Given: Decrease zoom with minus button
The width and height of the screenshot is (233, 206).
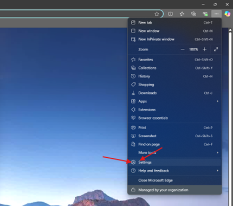Looking at the screenshot, I should [183, 49].
